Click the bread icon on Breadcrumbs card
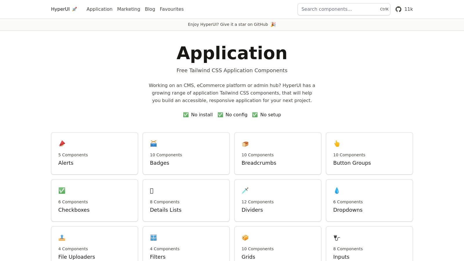Screen dimensions: 464x261 245,144
